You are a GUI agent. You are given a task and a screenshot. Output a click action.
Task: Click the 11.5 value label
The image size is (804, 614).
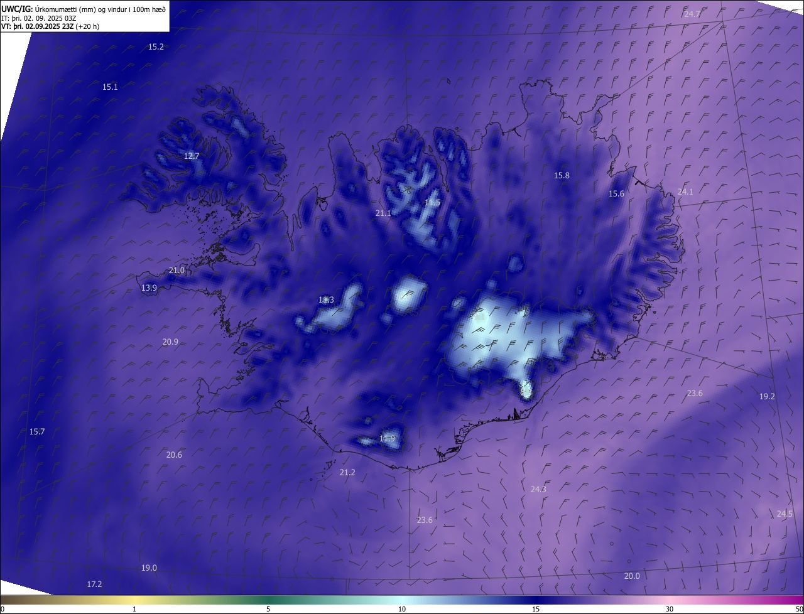point(432,203)
